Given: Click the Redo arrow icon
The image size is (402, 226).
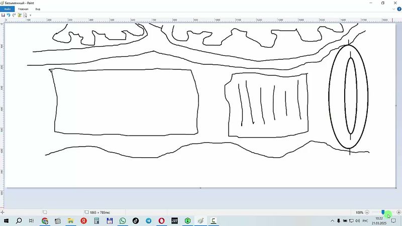Looking at the screenshot, I should (x=14, y=15).
